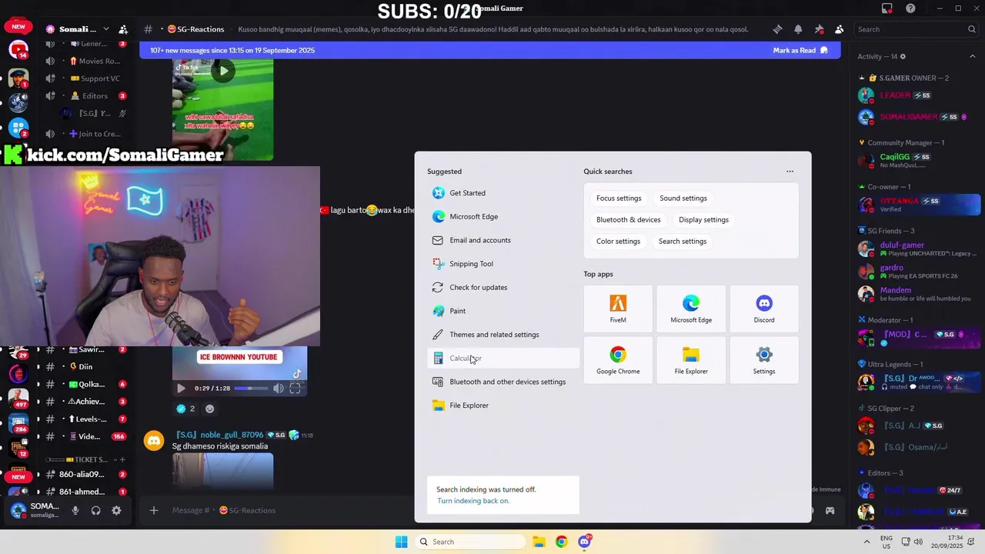Viewport: 985px width, 554px height.
Task: Launch Snipping Tool
Action: coord(503,264)
